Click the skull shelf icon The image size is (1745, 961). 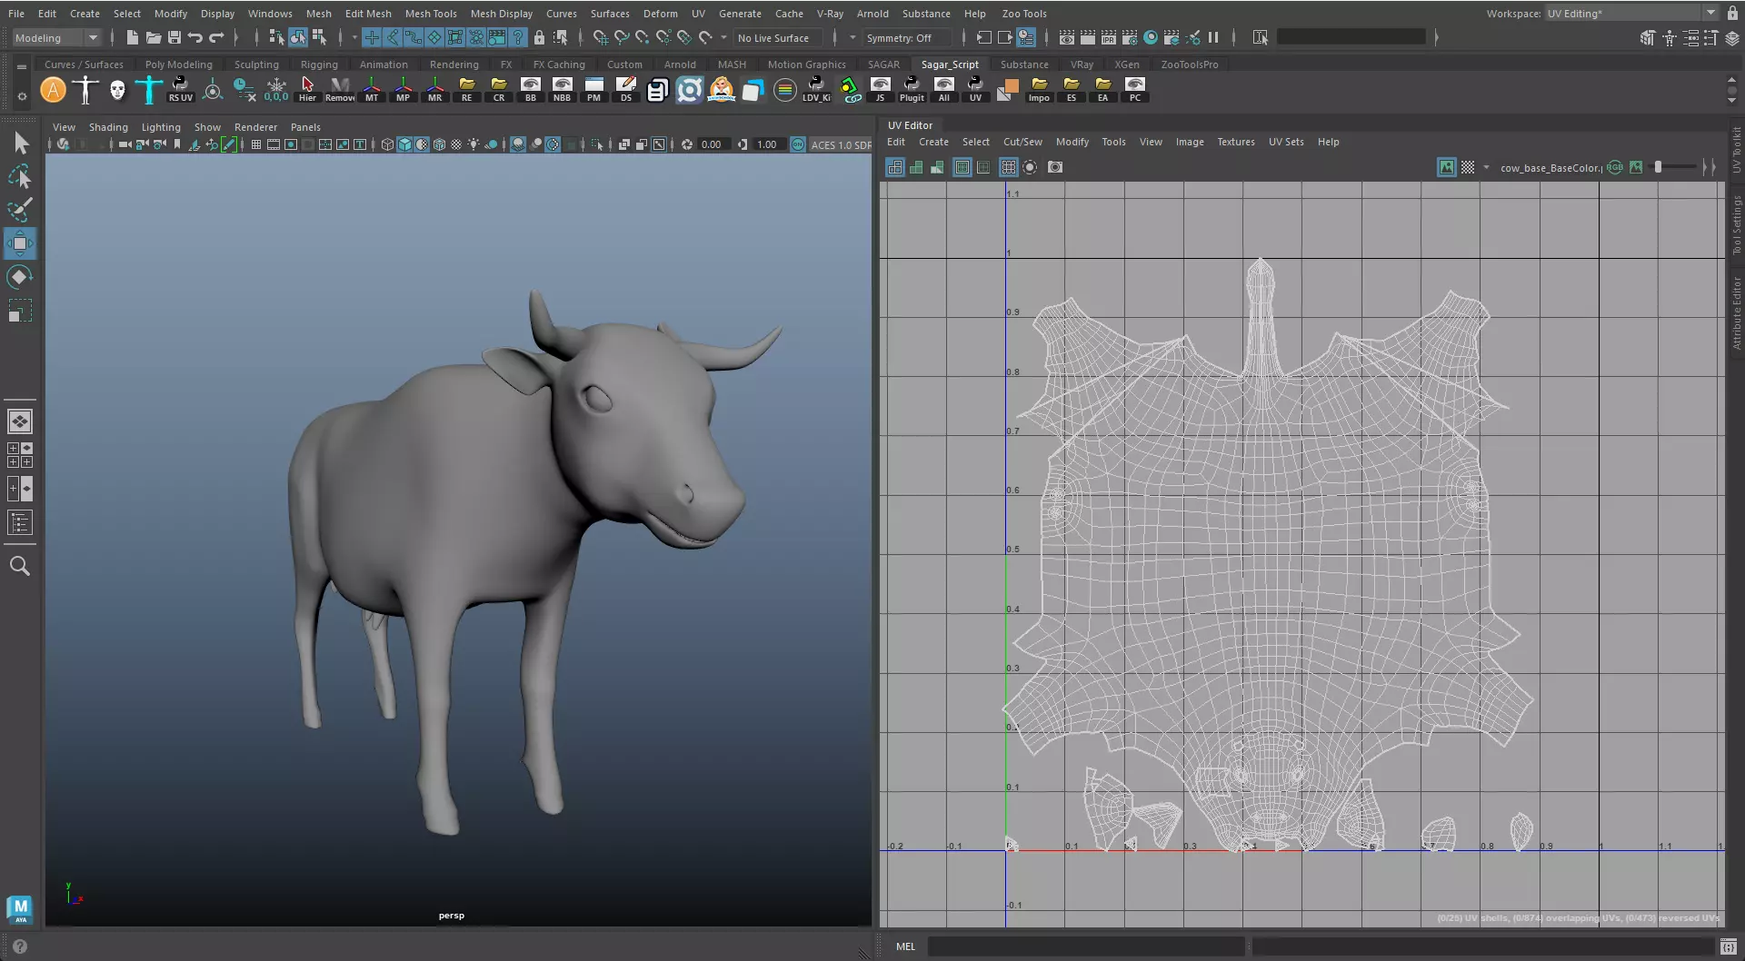117,90
